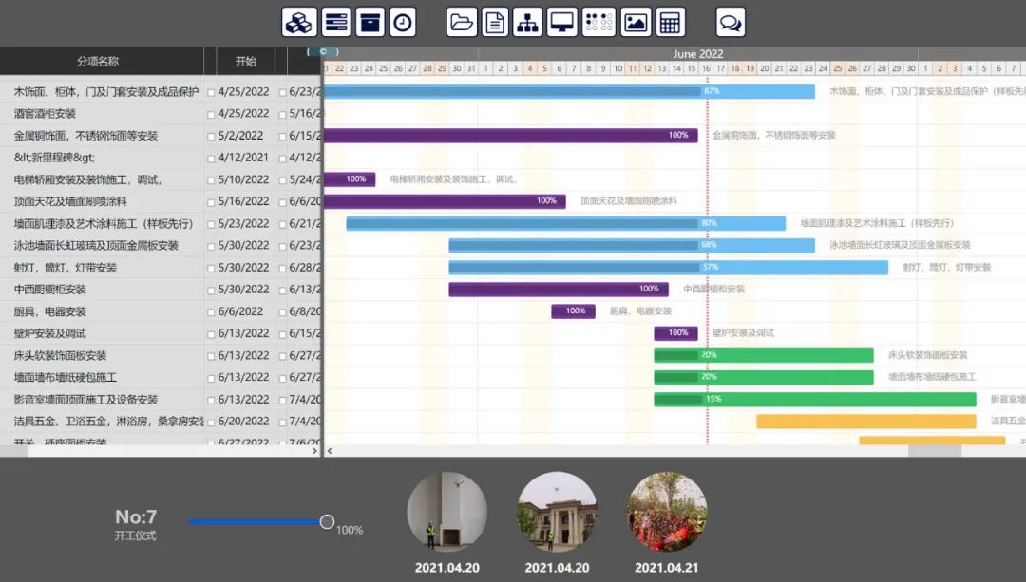Open the archive box icon
Screen dimensions: 1026x582
click(370, 22)
